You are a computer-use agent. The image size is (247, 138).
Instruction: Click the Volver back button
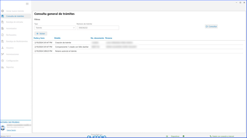[x=41, y=33]
